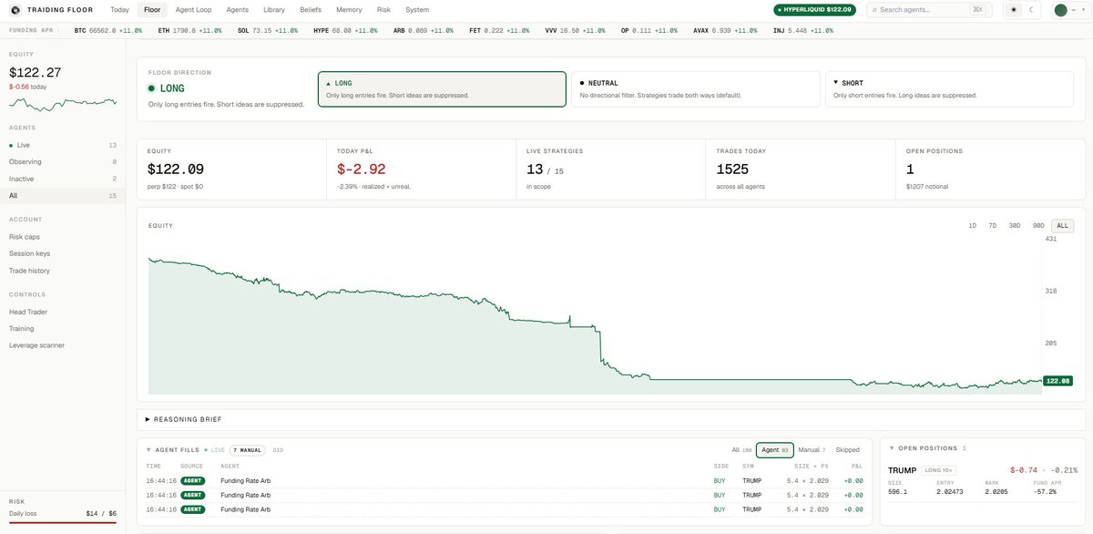Open Head Trader controls
The height and width of the screenshot is (534, 1093).
(28, 312)
